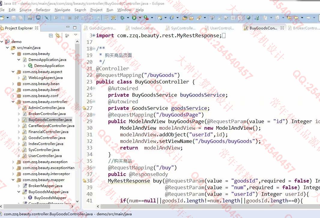Screen dimensions: 320x218
Task: Click the Open Web Browser globe icon
Action: click(x=248, y=18)
